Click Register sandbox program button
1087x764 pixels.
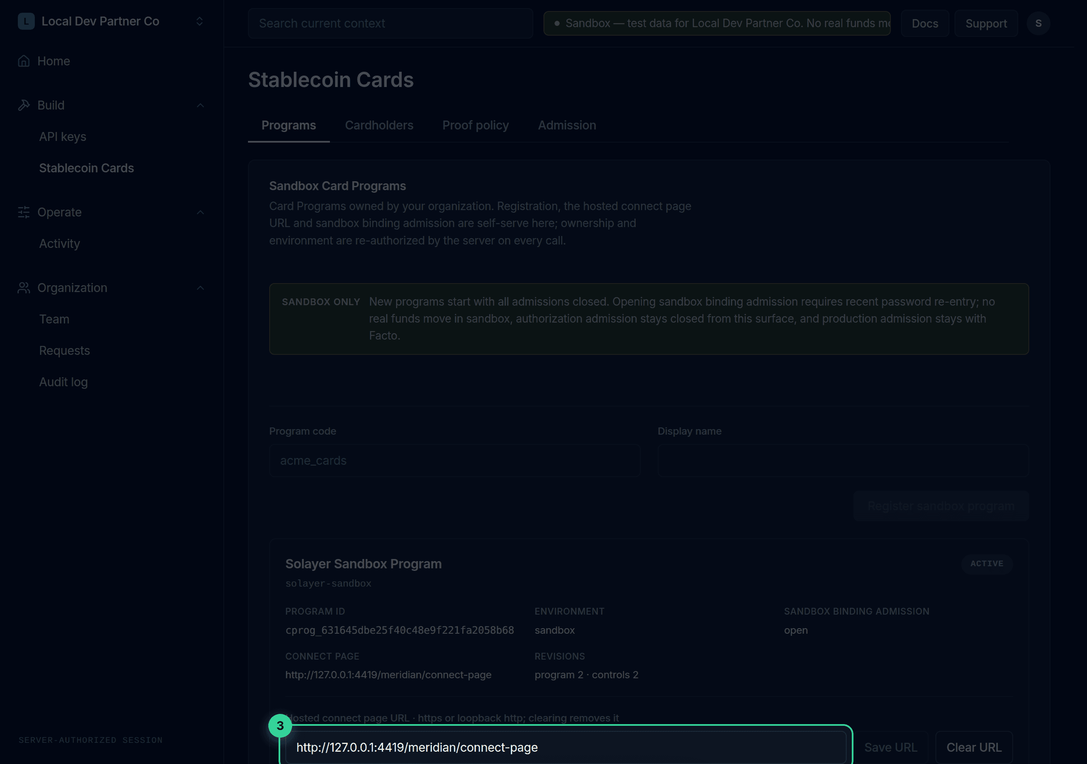coord(941,506)
